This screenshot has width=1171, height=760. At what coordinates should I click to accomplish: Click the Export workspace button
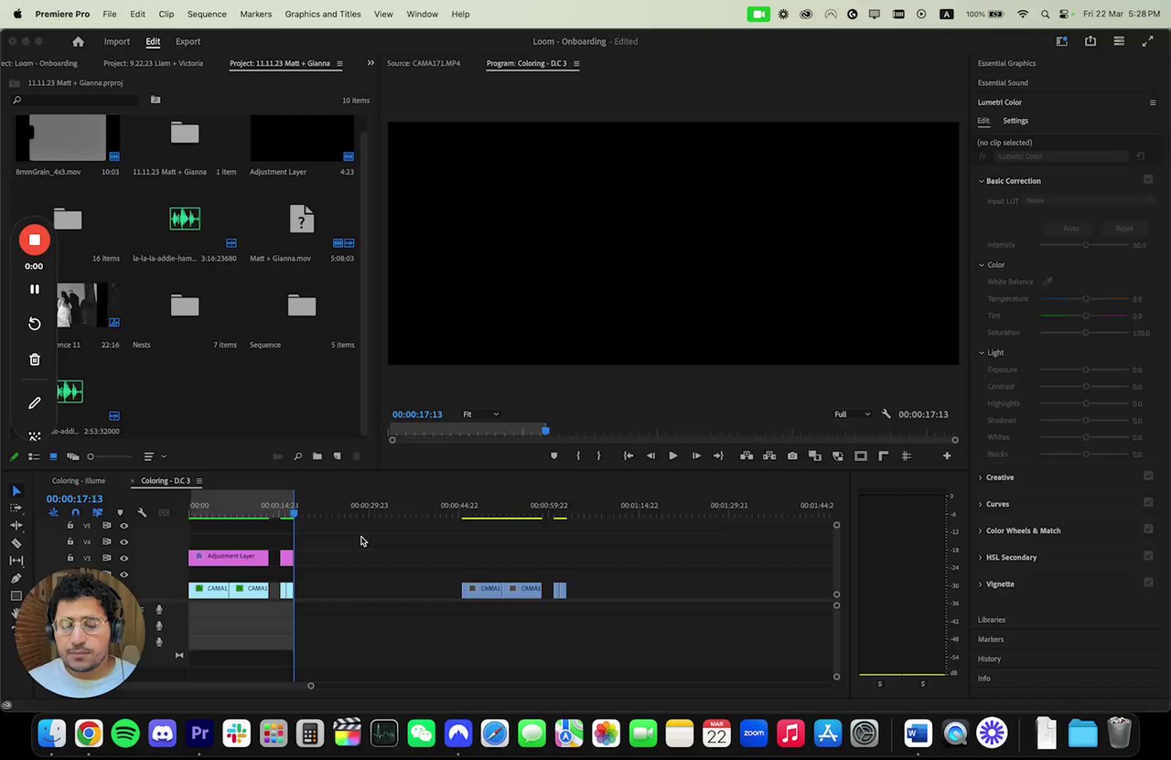[188, 41]
